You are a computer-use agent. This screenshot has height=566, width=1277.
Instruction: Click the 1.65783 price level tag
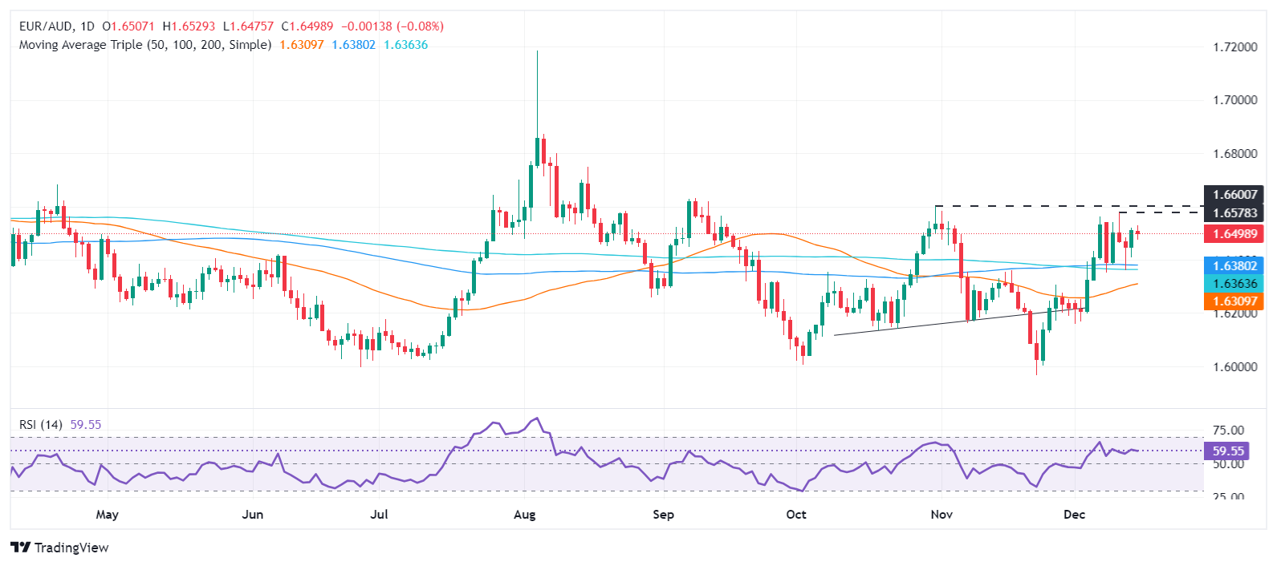point(1234,212)
